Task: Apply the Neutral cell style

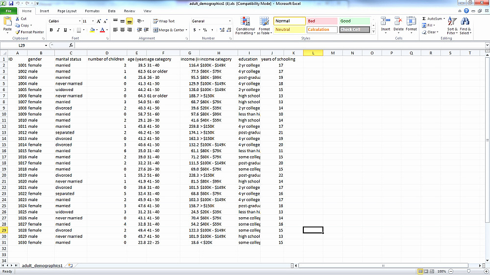Action: (290, 29)
